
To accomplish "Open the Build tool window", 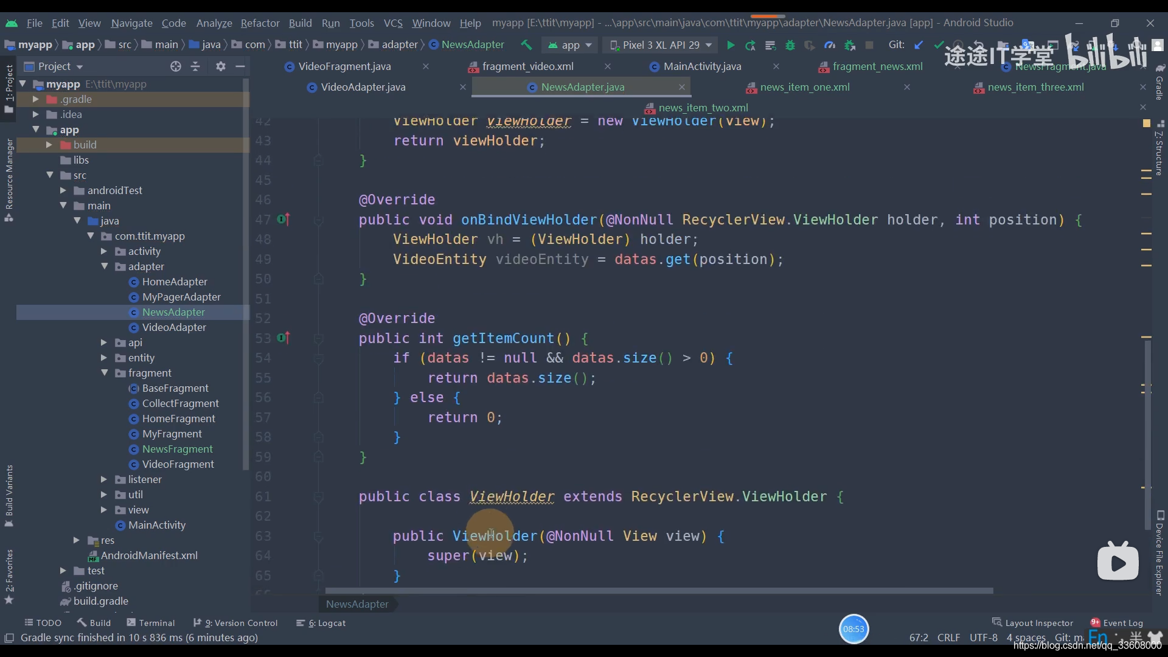I will tap(94, 623).
